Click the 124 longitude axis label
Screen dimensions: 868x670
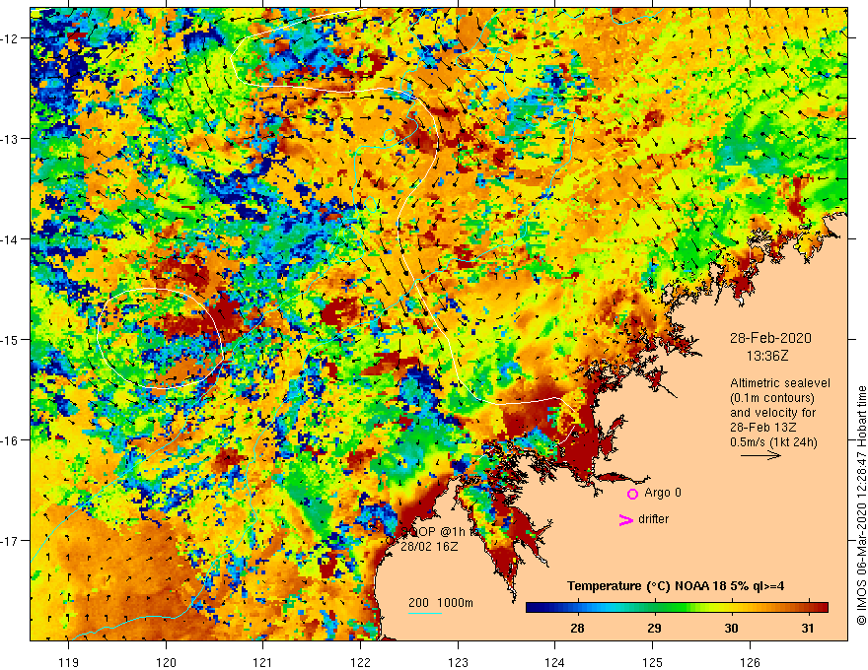coord(555,662)
